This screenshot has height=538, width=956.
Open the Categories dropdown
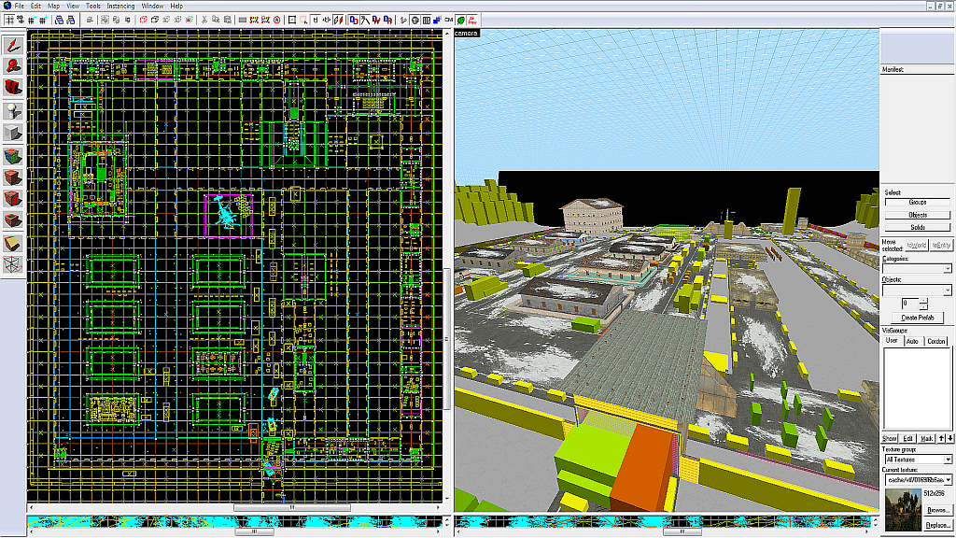point(947,268)
